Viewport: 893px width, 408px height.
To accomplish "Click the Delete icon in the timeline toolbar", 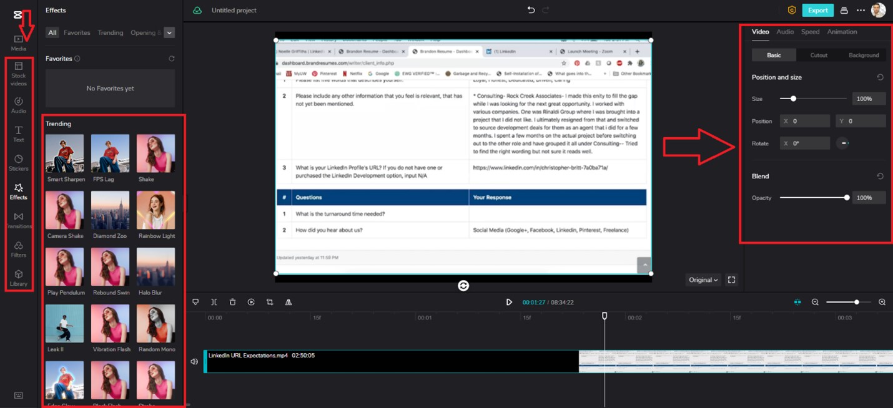I will (x=232, y=301).
